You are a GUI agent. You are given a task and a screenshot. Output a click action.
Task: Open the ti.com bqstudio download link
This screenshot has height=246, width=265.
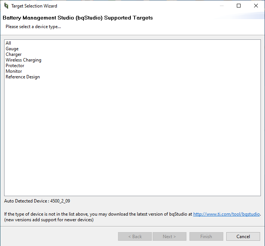[x=226, y=214]
